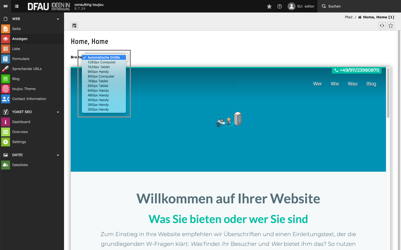Click the bookmarks star in top bar

[269, 6]
